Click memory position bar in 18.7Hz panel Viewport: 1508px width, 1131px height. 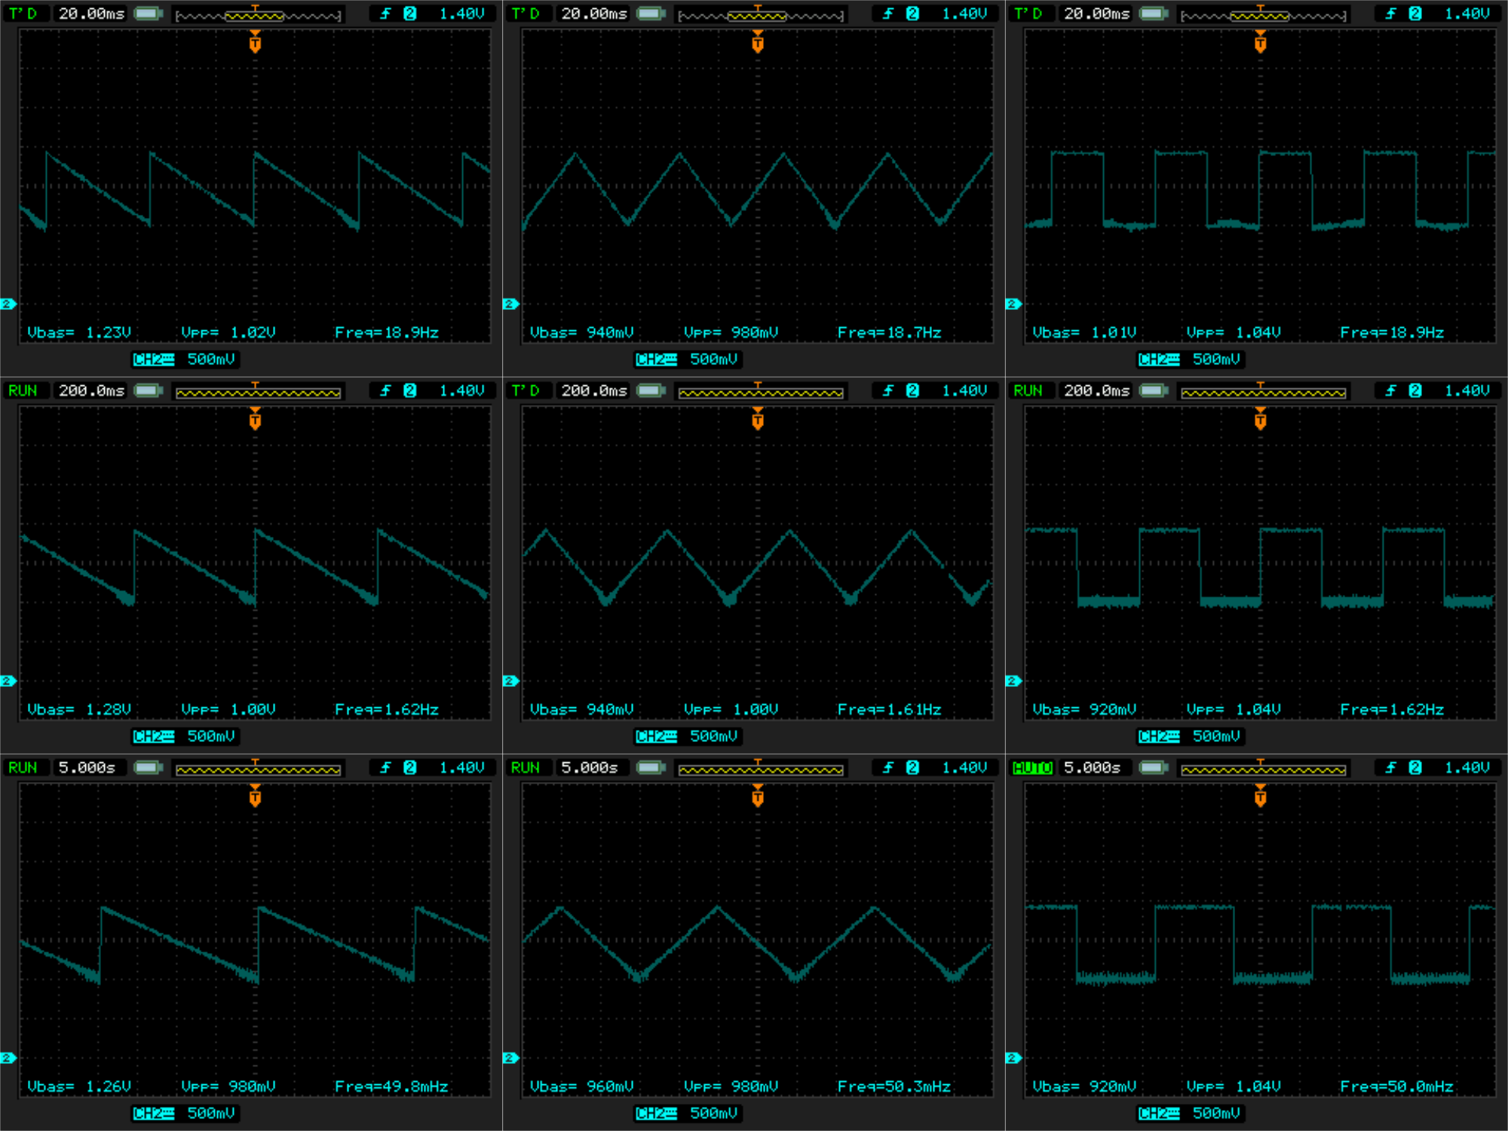pyautogui.click(x=761, y=14)
